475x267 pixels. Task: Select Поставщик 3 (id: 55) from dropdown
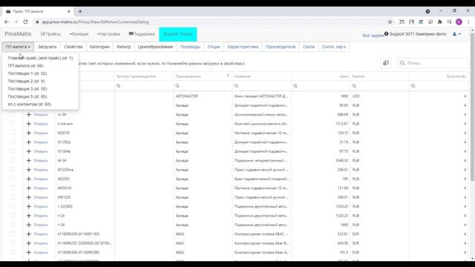point(27,89)
